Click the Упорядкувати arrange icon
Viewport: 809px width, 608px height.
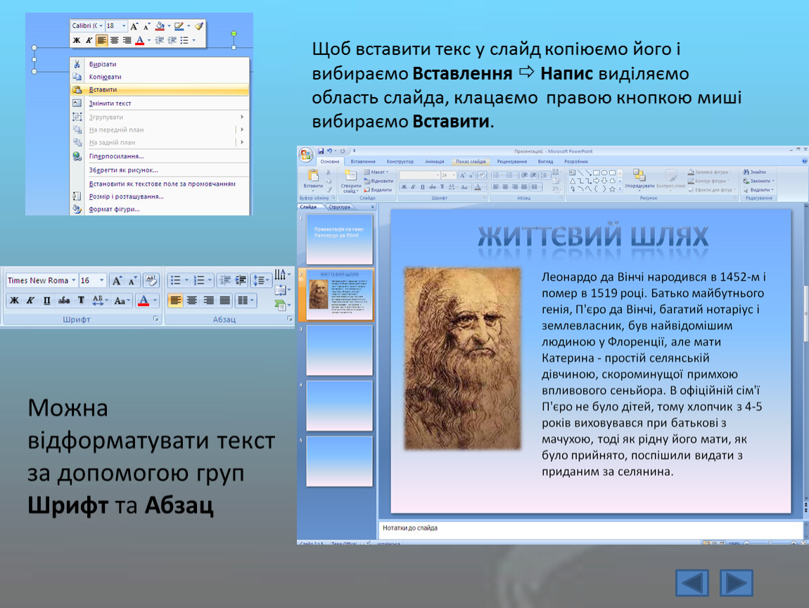pyautogui.click(x=639, y=179)
